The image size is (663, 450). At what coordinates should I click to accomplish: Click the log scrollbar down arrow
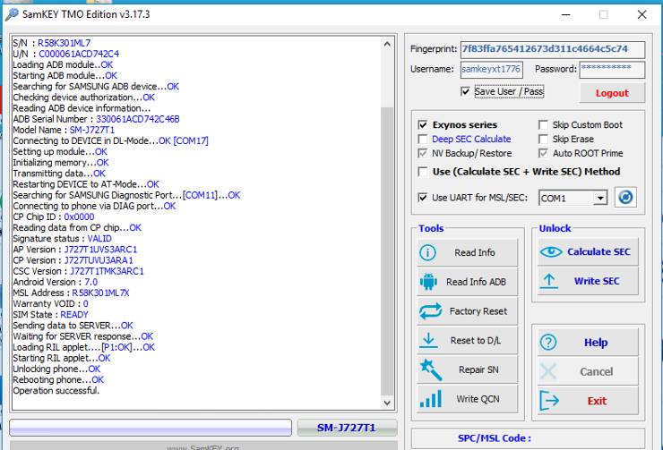point(387,403)
